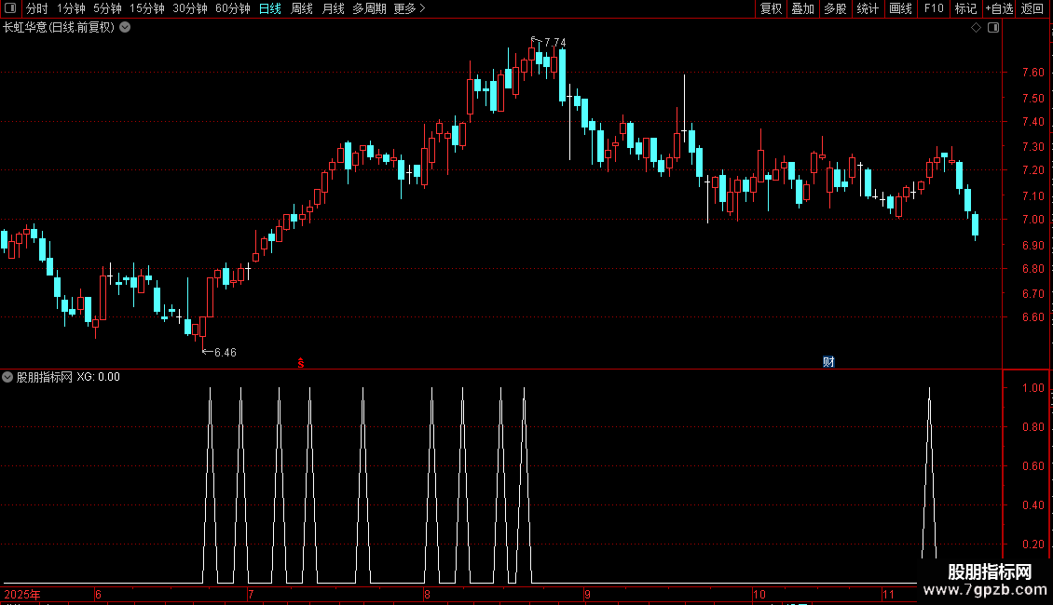Switch to 日线 daily chart
The width and height of the screenshot is (1053, 605).
tap(270, 8)
